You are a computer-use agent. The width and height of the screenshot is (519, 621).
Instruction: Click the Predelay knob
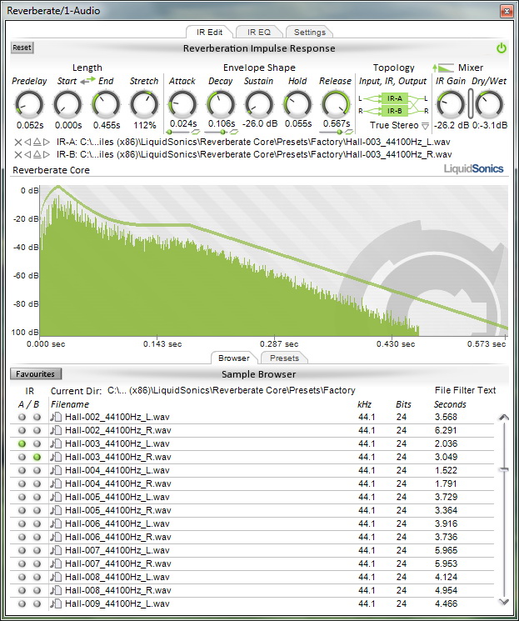pos(29,104)
